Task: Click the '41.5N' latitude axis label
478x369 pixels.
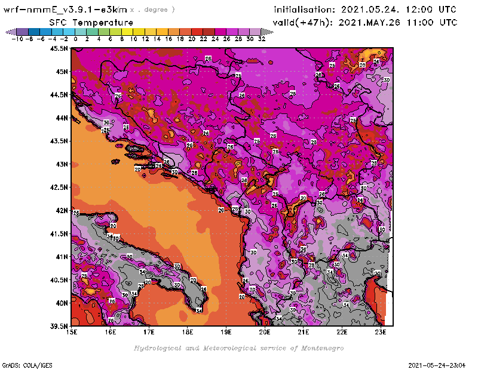Action: 59,233
